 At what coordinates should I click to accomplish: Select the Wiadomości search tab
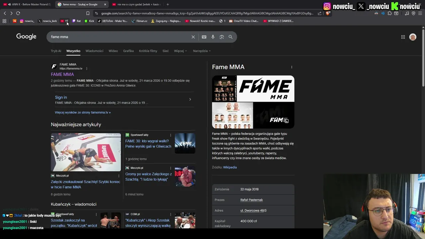[94, 51]
